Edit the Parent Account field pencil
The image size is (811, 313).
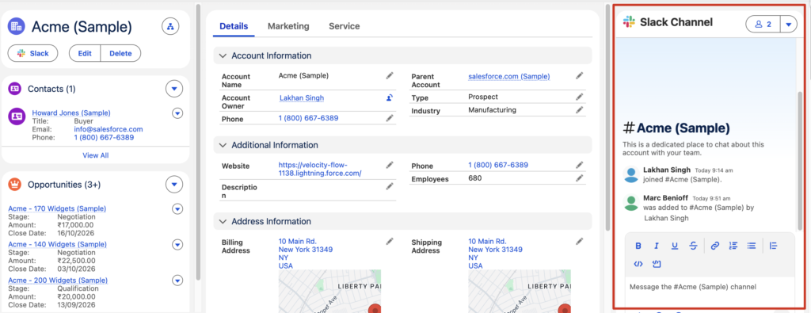coord(580,75)
